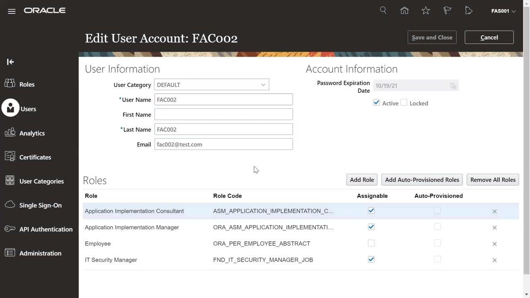Remove the Application Implementation Consultant role
The height and width of the screenshot is (298, 530).
tap(494, 211)
